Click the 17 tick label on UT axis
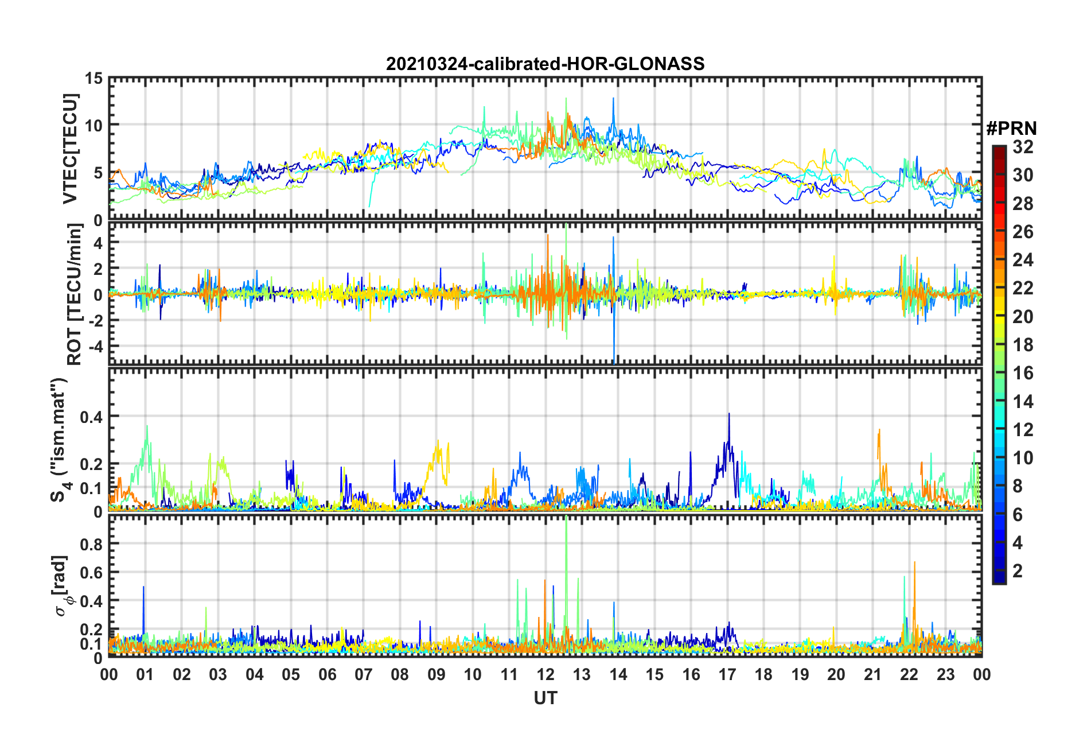1091x730 pixels. coord(727,674)
